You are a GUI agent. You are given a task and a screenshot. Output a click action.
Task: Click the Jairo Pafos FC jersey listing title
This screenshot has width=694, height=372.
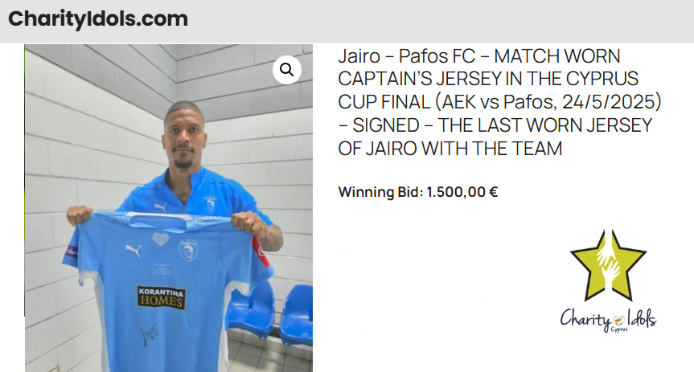499,102
